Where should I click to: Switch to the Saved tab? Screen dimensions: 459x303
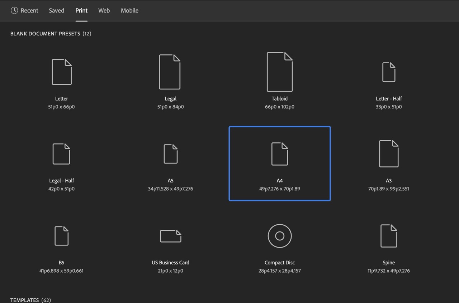click(x=57, y=10)
